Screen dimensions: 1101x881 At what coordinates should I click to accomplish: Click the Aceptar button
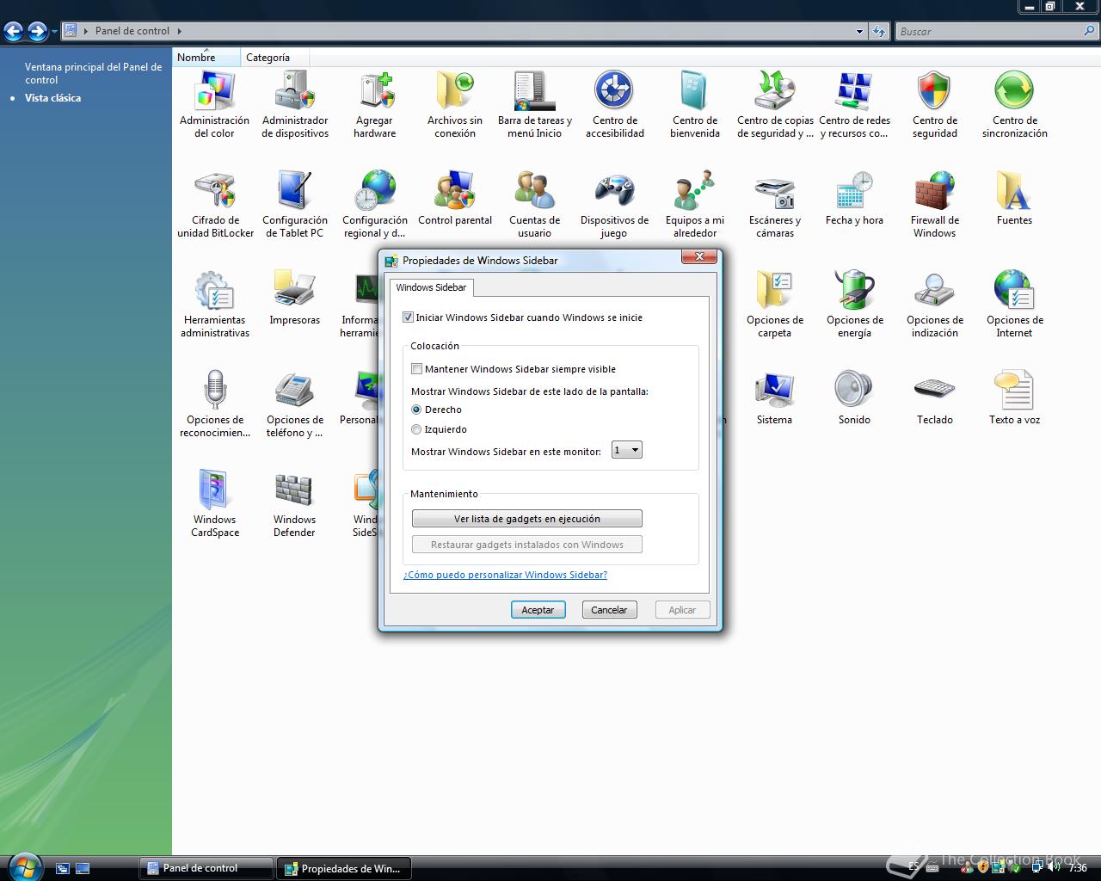[x=538, y=610]
